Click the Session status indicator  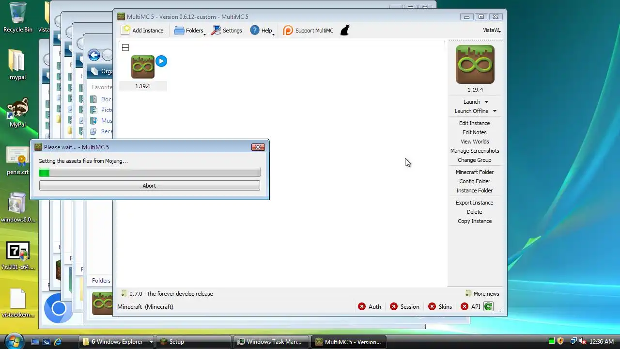(x=404, y=307)
